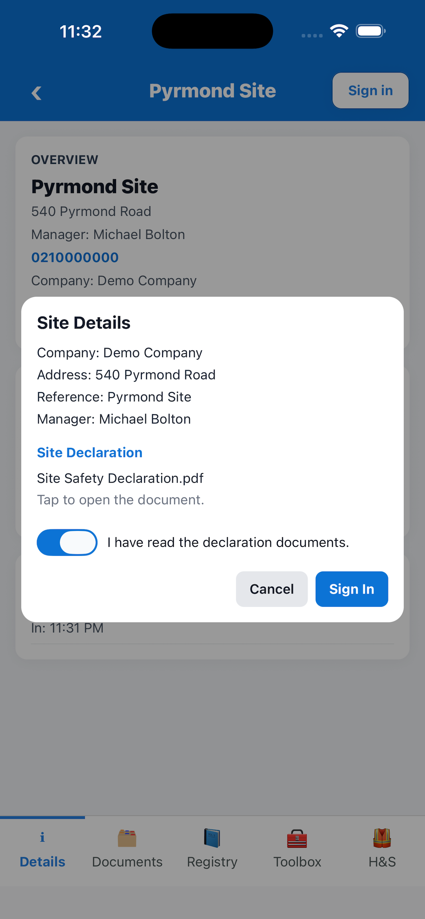
Task: Open the H&S safety vest icon
Action: (x=382, y=838)
